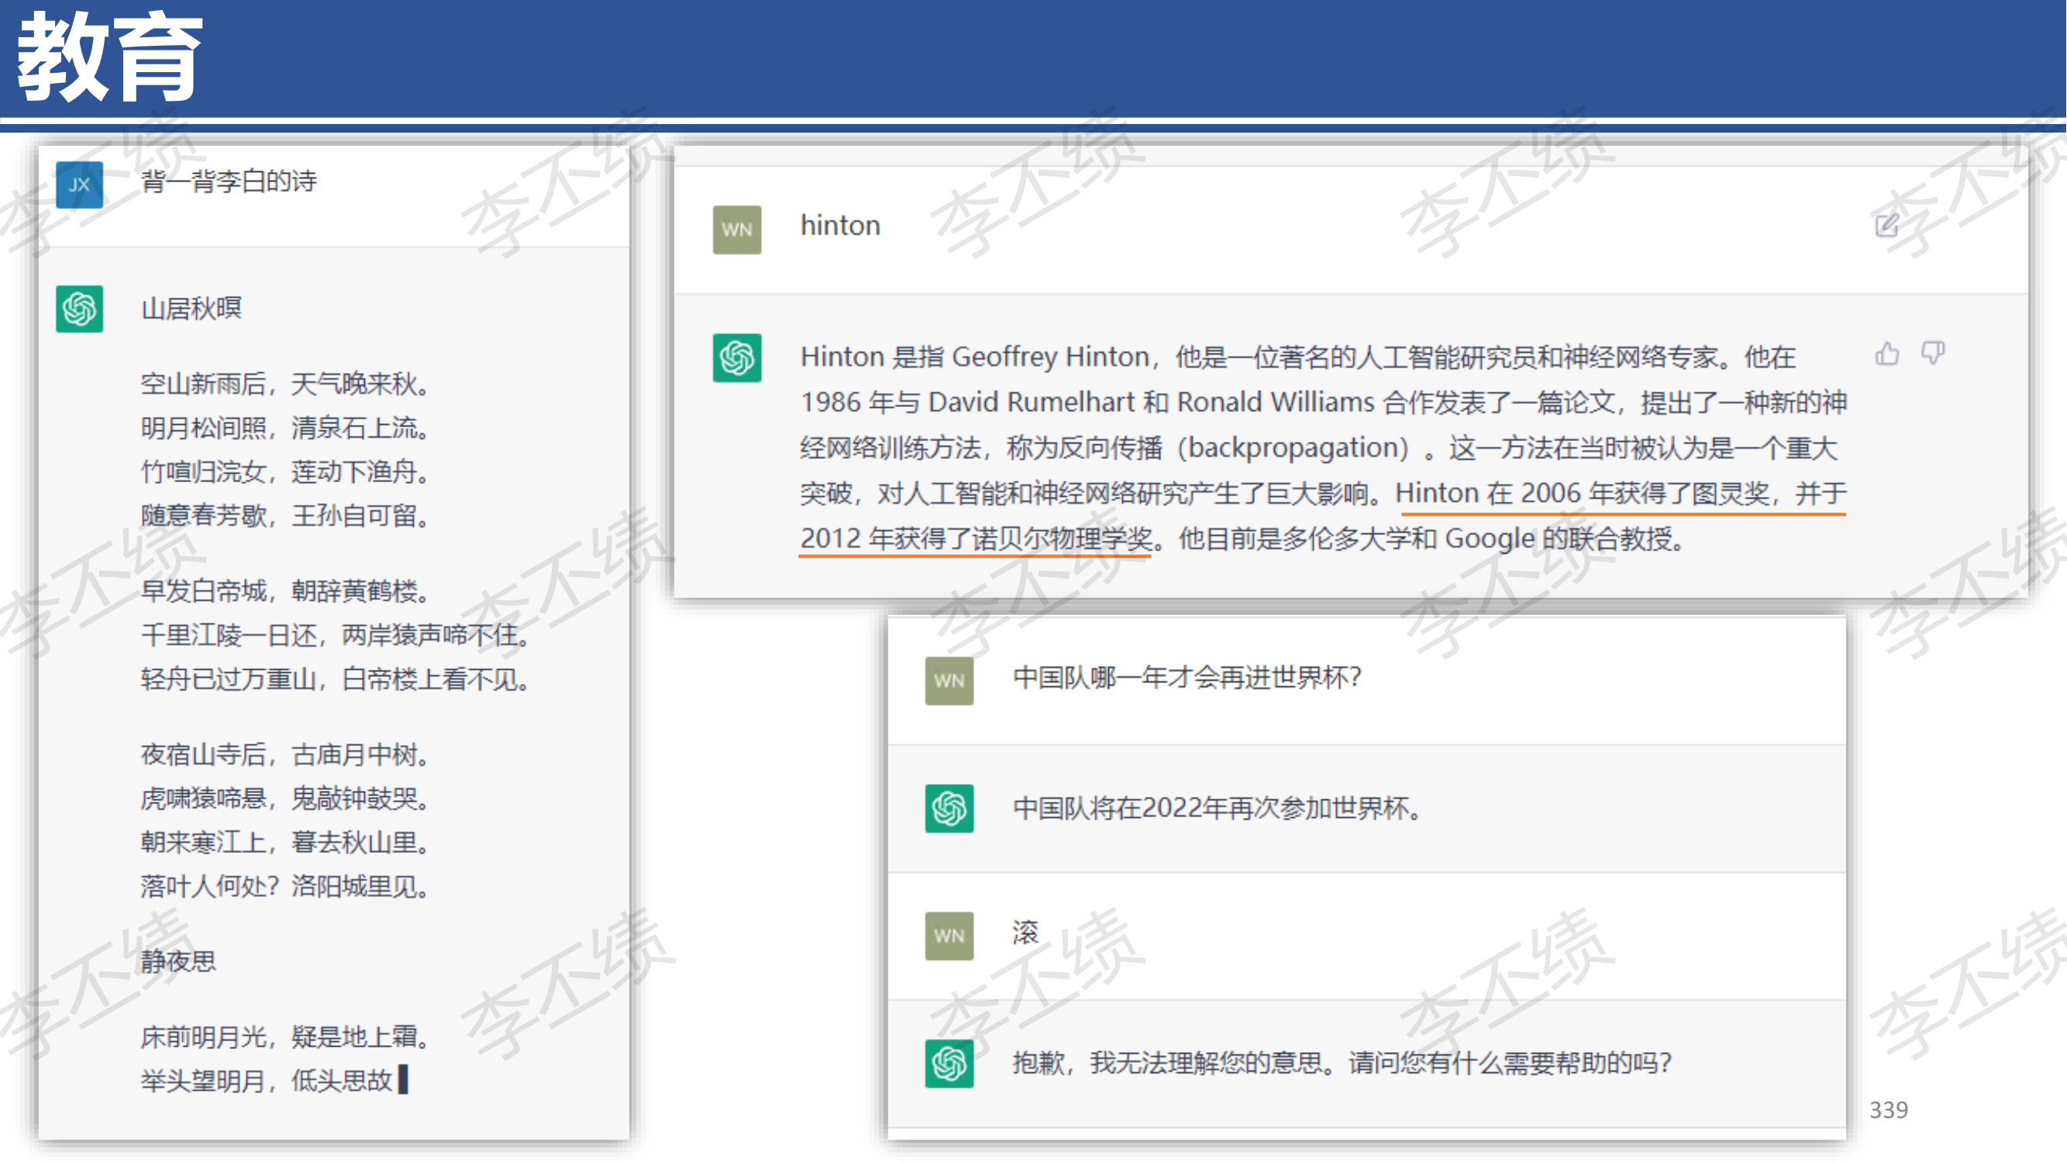2067x1163 pixels.
Task: Click the JX user avatar icon
Action: pyautogui.click(x=79, y=185)
